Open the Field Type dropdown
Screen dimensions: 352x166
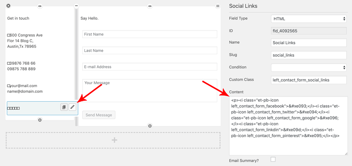(x=309, y=19)
